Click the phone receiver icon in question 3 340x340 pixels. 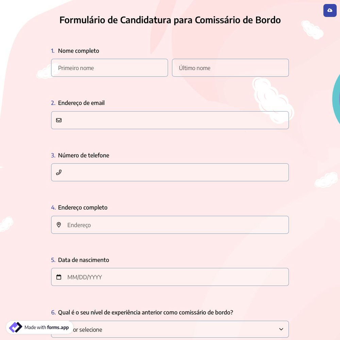59,172
